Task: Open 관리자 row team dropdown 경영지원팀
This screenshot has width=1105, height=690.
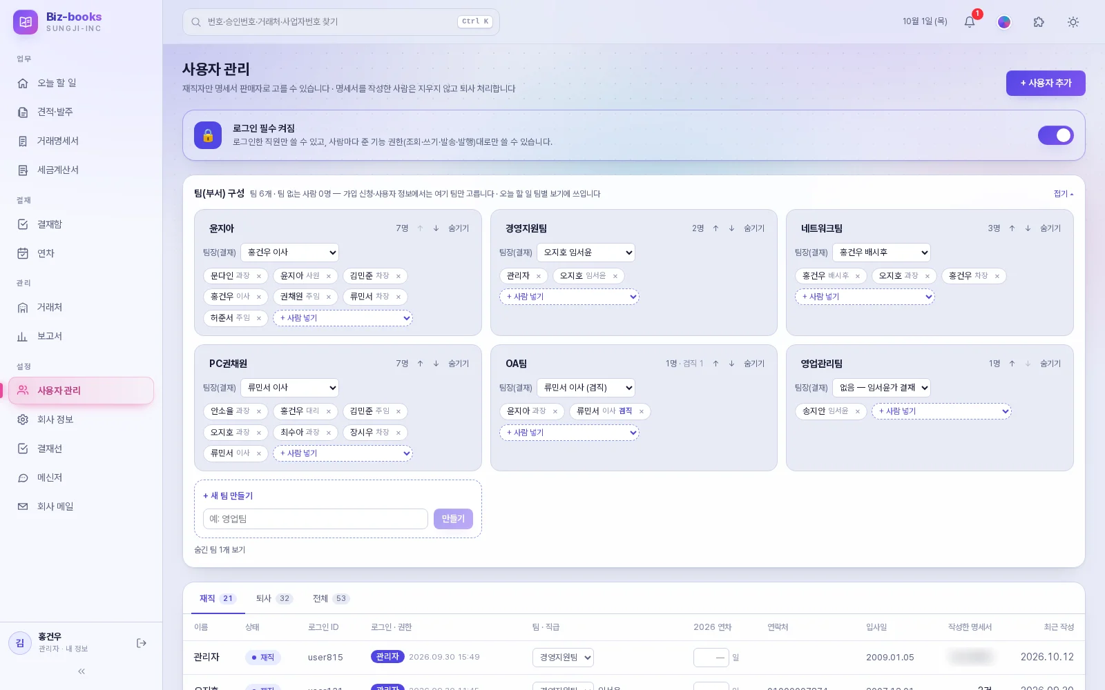Action: (563, 658)
